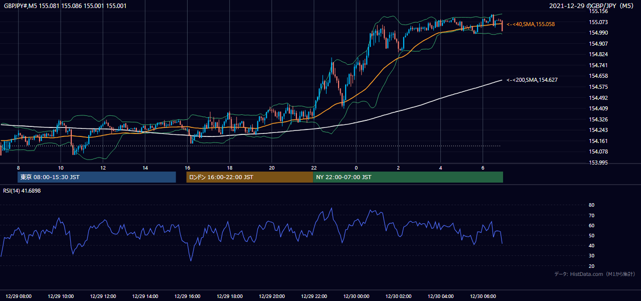This screenshot has height=301, width=641.
Task: Click price axis label 153.995
Action: [599, 163]
